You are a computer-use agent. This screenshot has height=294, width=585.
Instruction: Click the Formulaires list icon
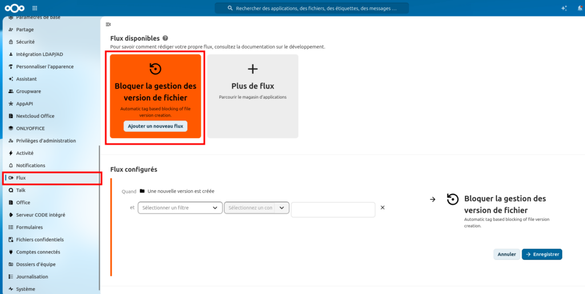click(11, 227)
